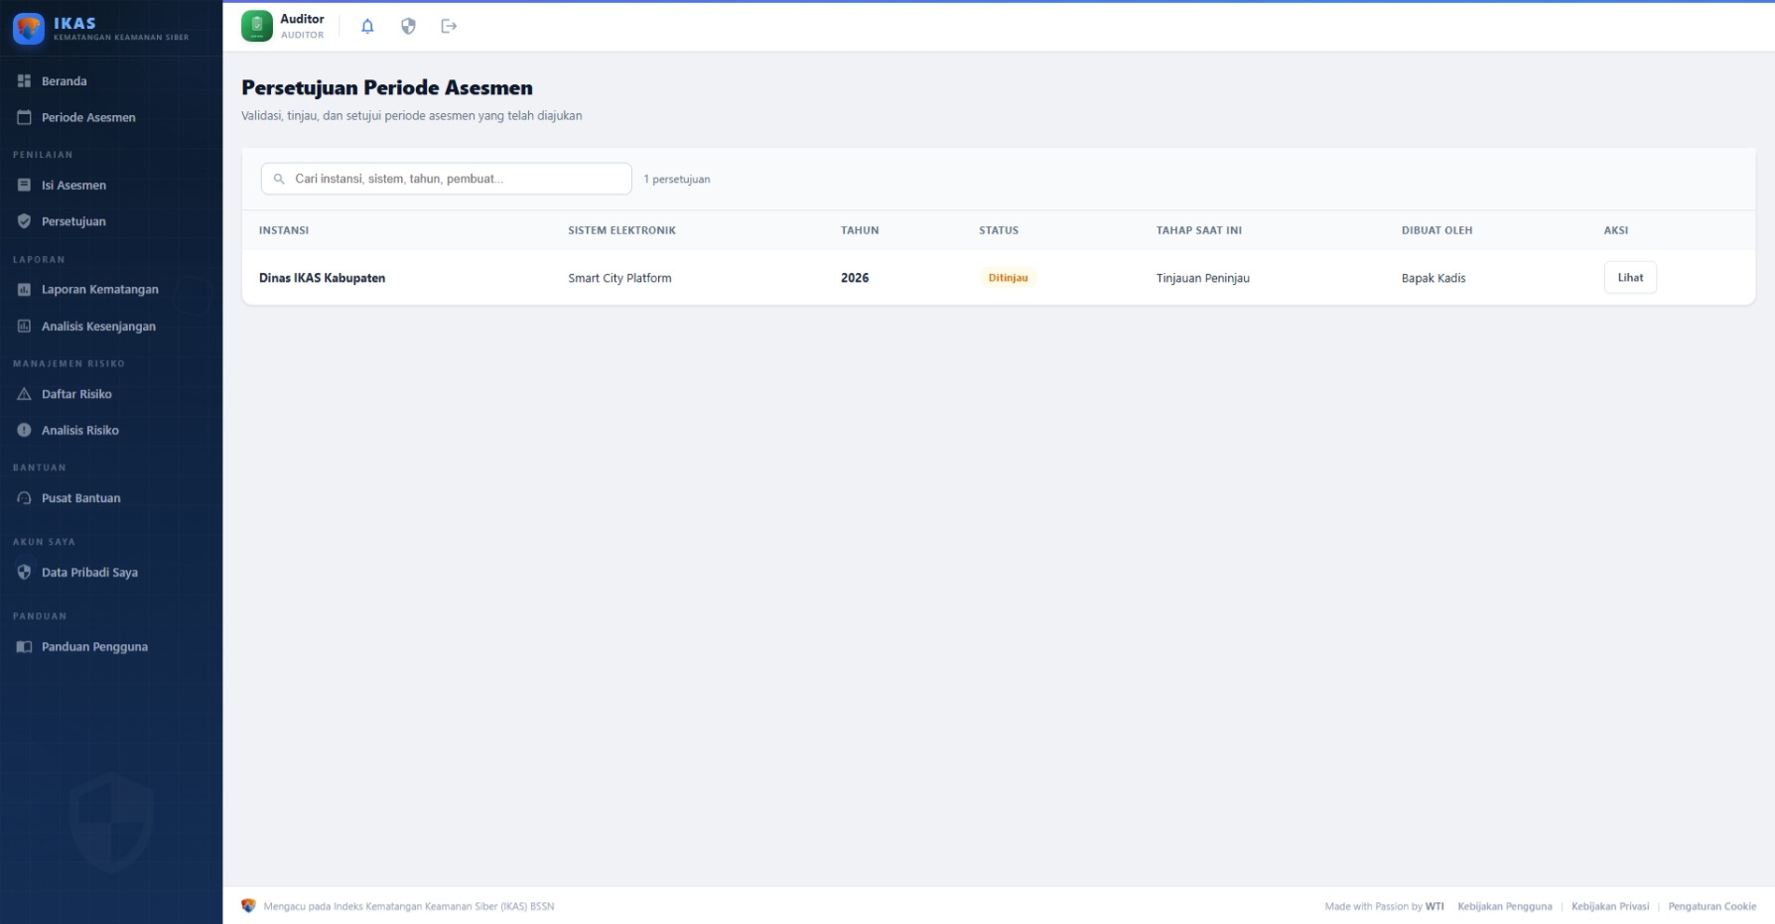Go to Persetujuan menu item
Image resolution: width=1775 pixels, height=924 pixels.
coord(73,221)
